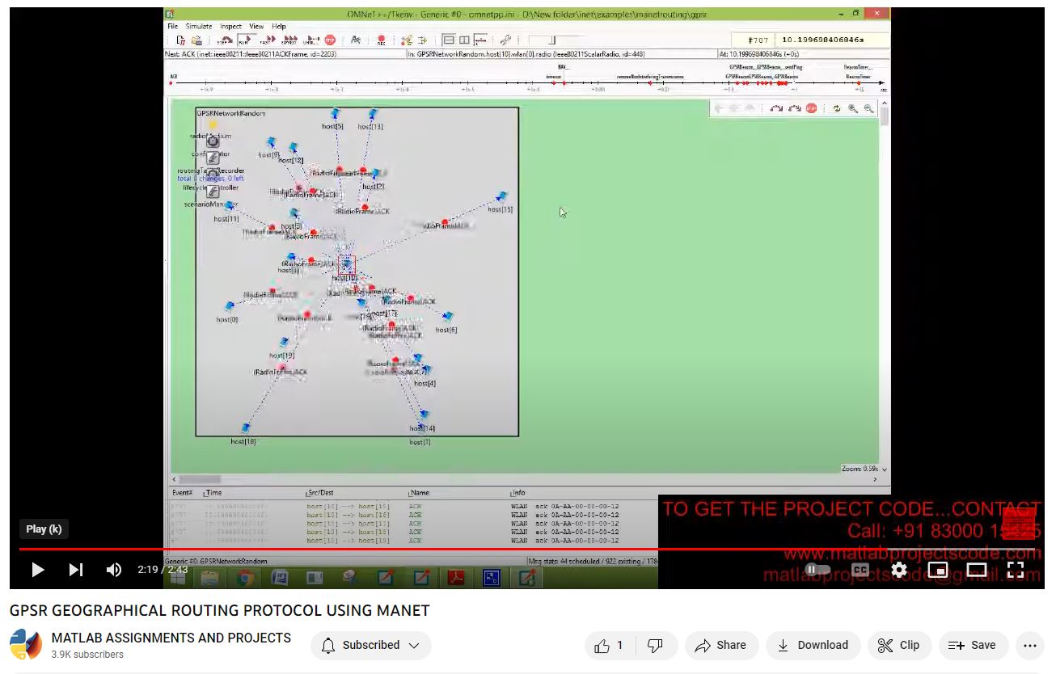Image resolution: width=1056 pixels, height=674 pixels.
Task: Open more actions ellipsis menu
Action: pos(1029,645)
